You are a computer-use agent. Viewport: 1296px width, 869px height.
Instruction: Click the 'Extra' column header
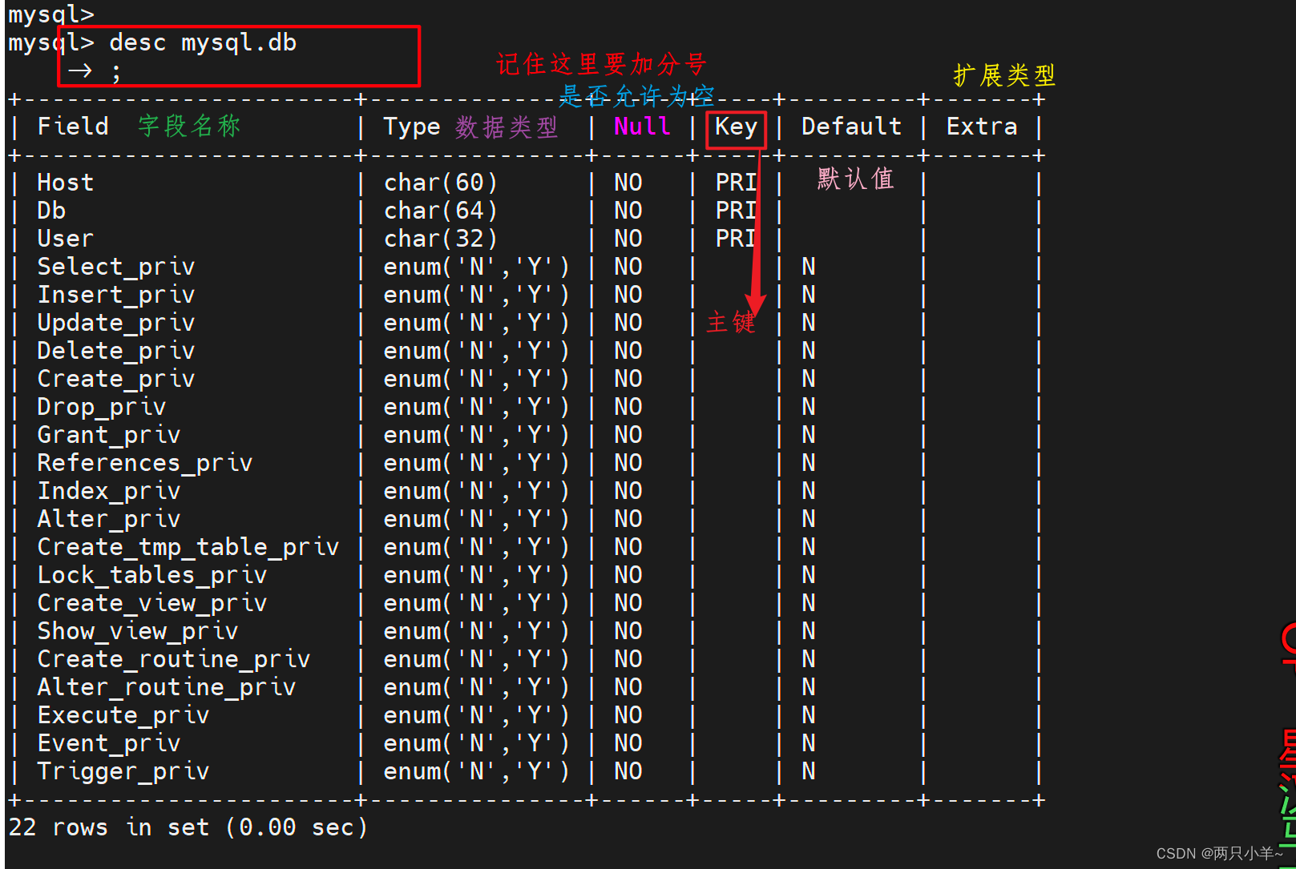click(x=982, y=127)
